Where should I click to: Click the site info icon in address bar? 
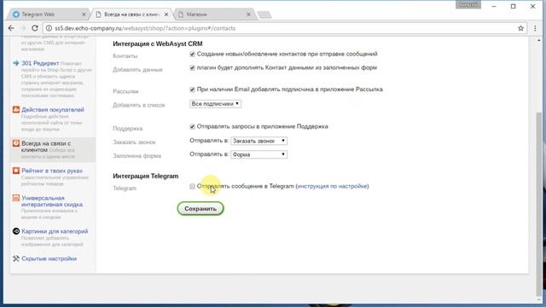[49, 28]
